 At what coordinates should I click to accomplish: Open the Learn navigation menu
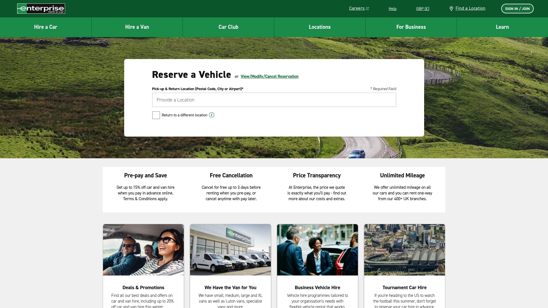pyautogui.click(x=502, y=27)
